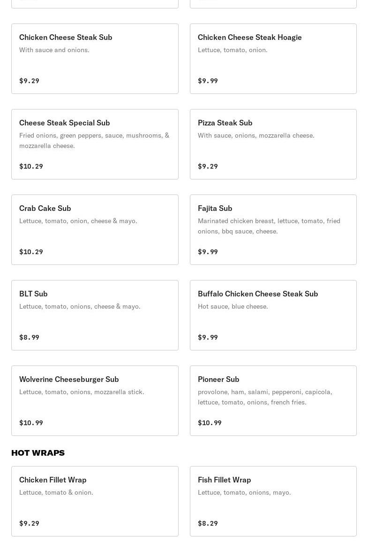Click the Pioneer Sub ingredients description

[265, 397]
